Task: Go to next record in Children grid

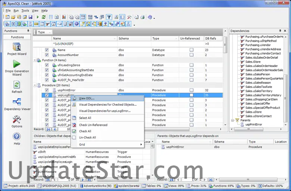Action: (83, 179)
